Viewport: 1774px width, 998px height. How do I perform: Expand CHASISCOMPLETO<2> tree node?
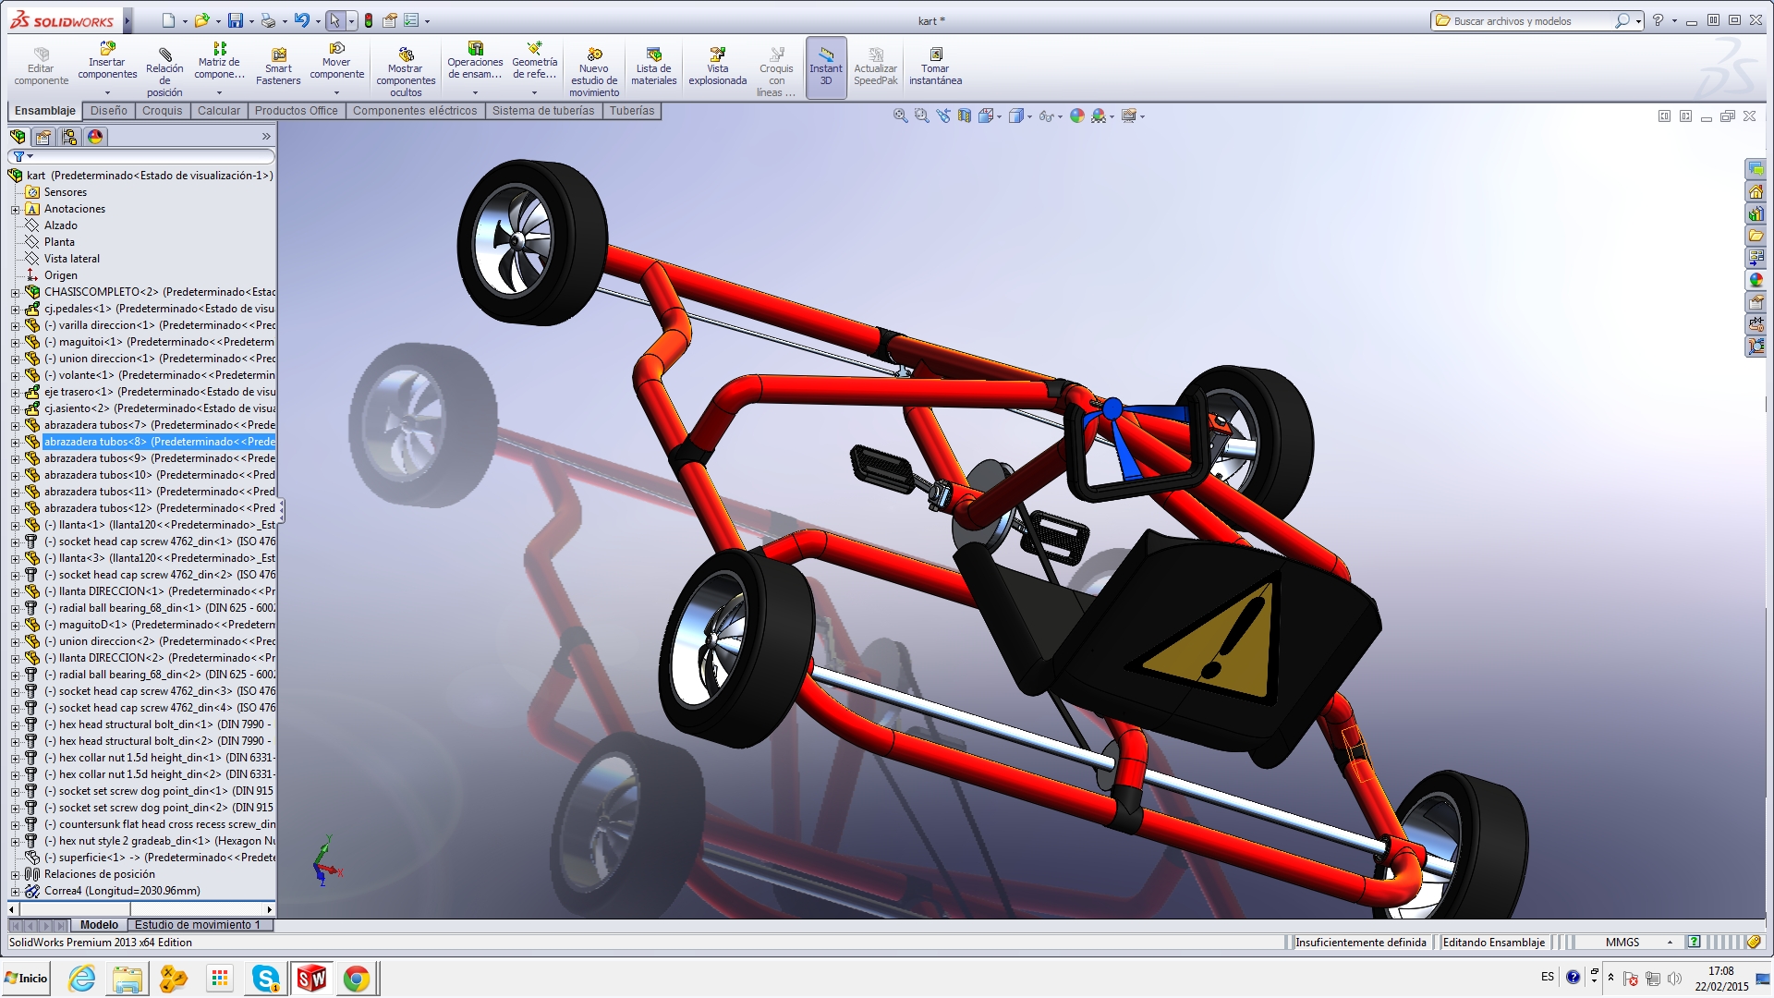pos(15,292)
